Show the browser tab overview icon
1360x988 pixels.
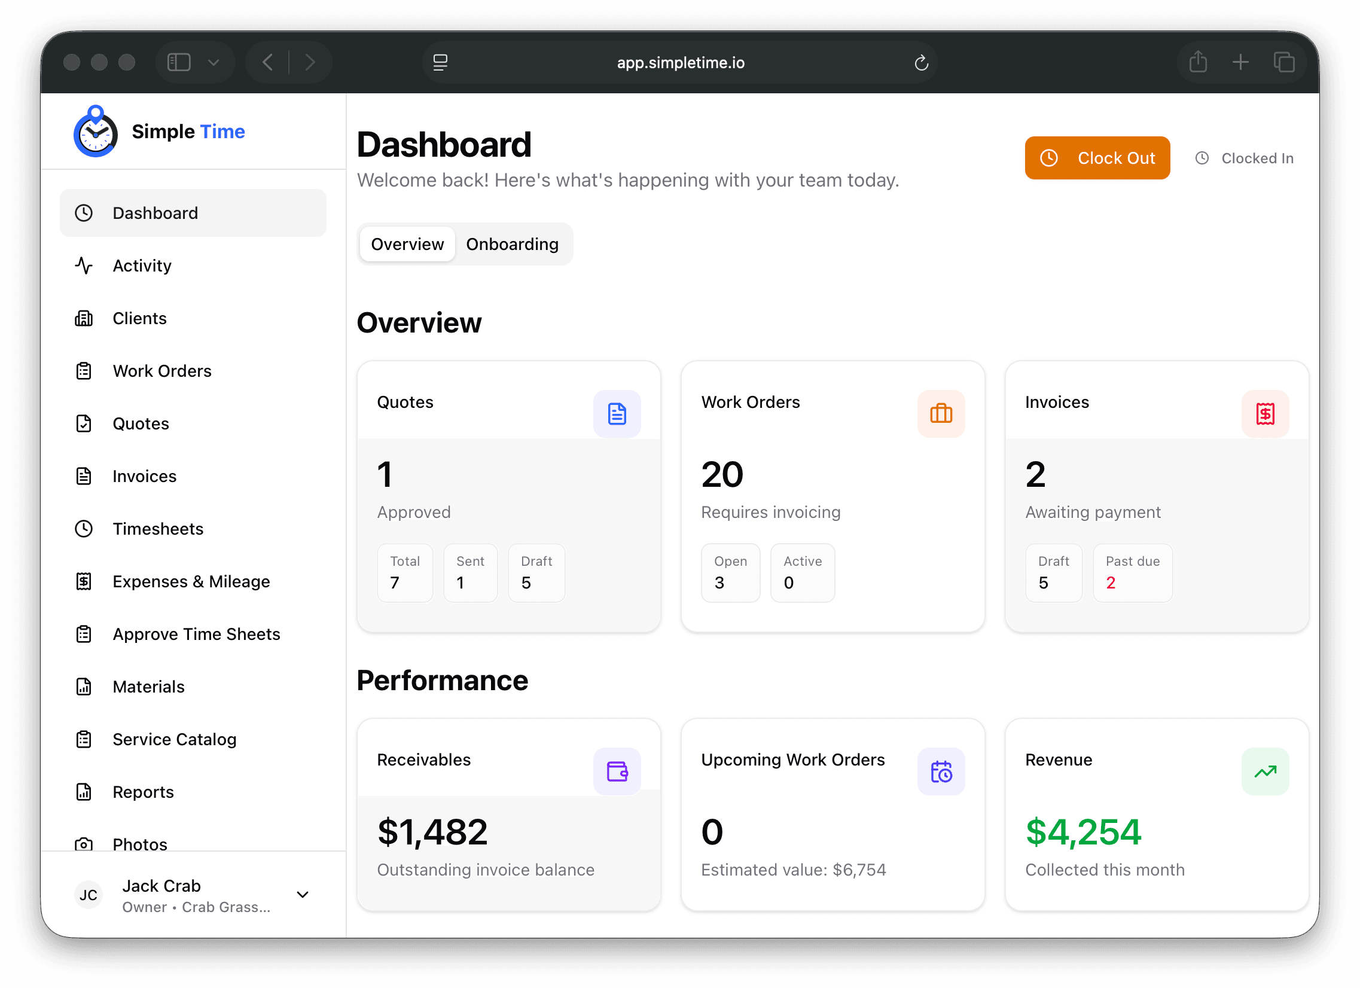1285,62
